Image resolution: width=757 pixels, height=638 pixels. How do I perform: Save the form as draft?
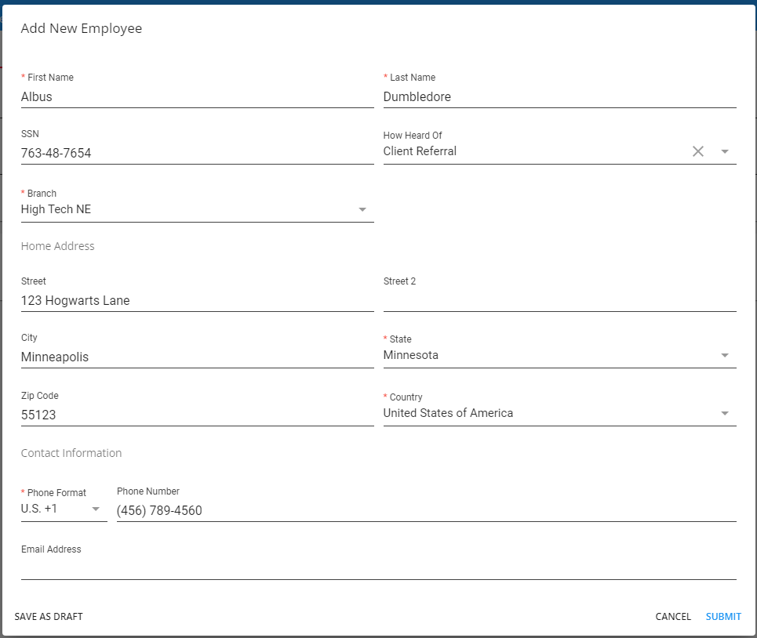49,617
